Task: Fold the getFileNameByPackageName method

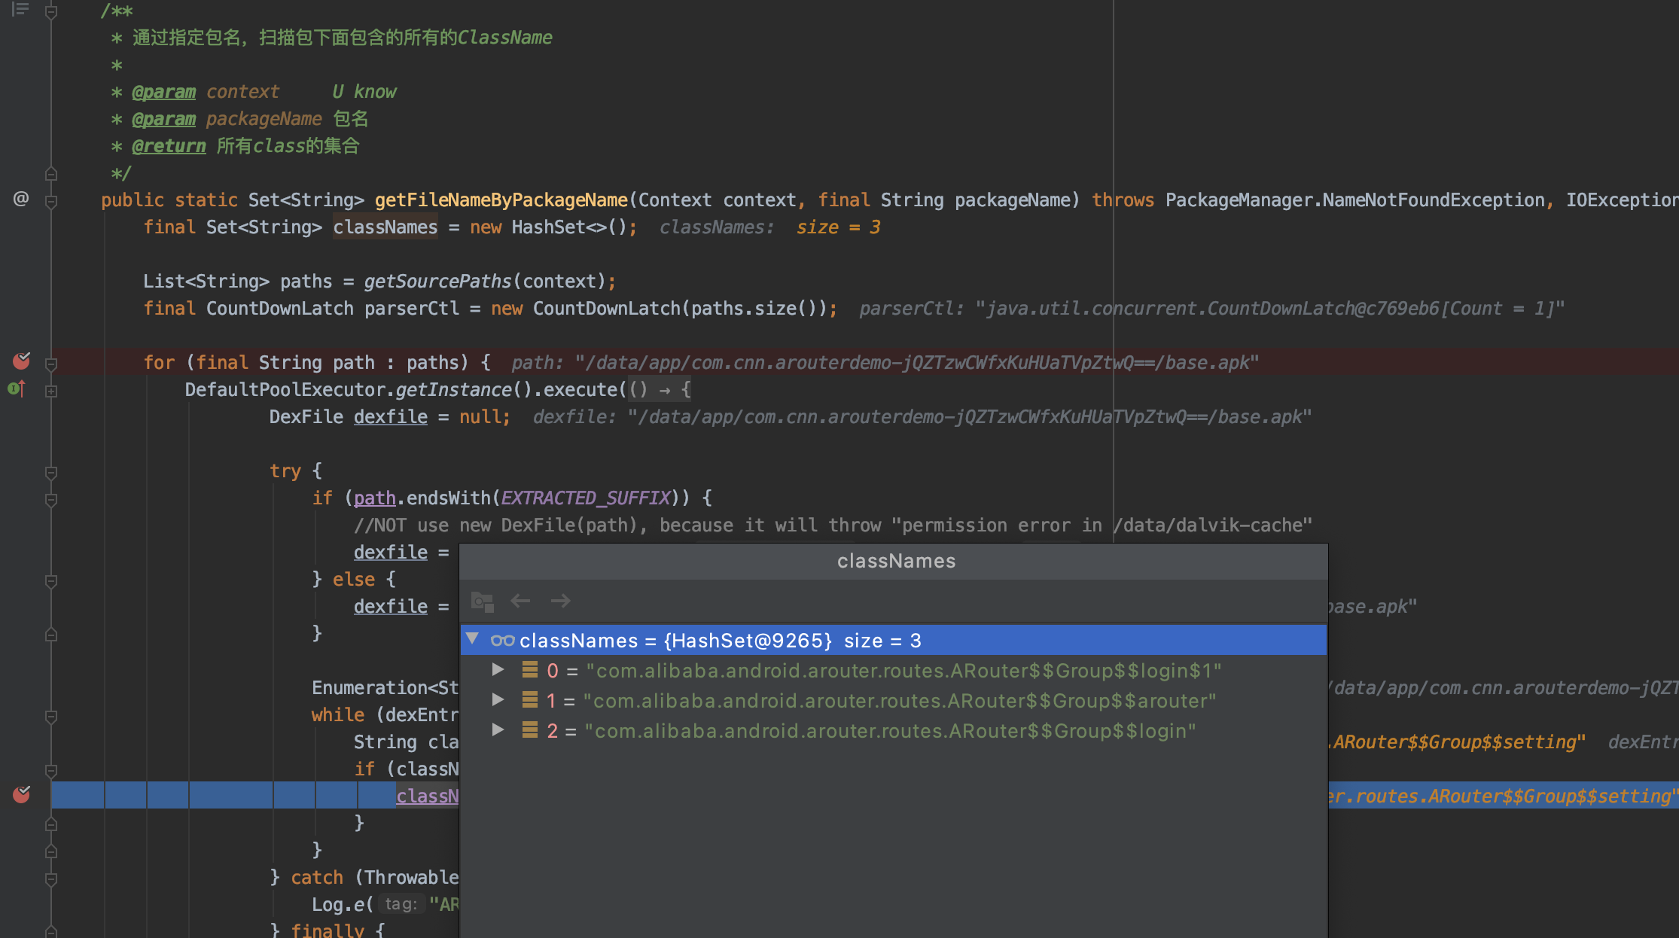Action: (51, 202)
